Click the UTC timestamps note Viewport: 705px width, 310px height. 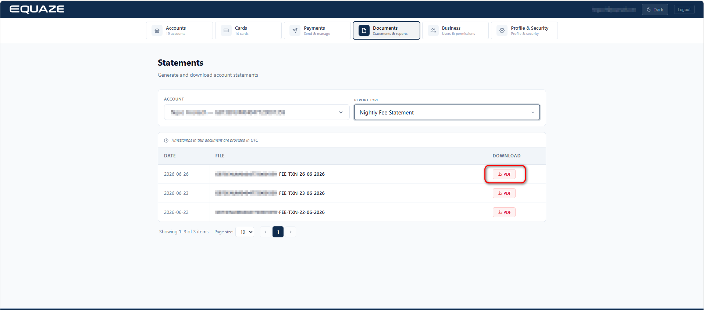214,141
